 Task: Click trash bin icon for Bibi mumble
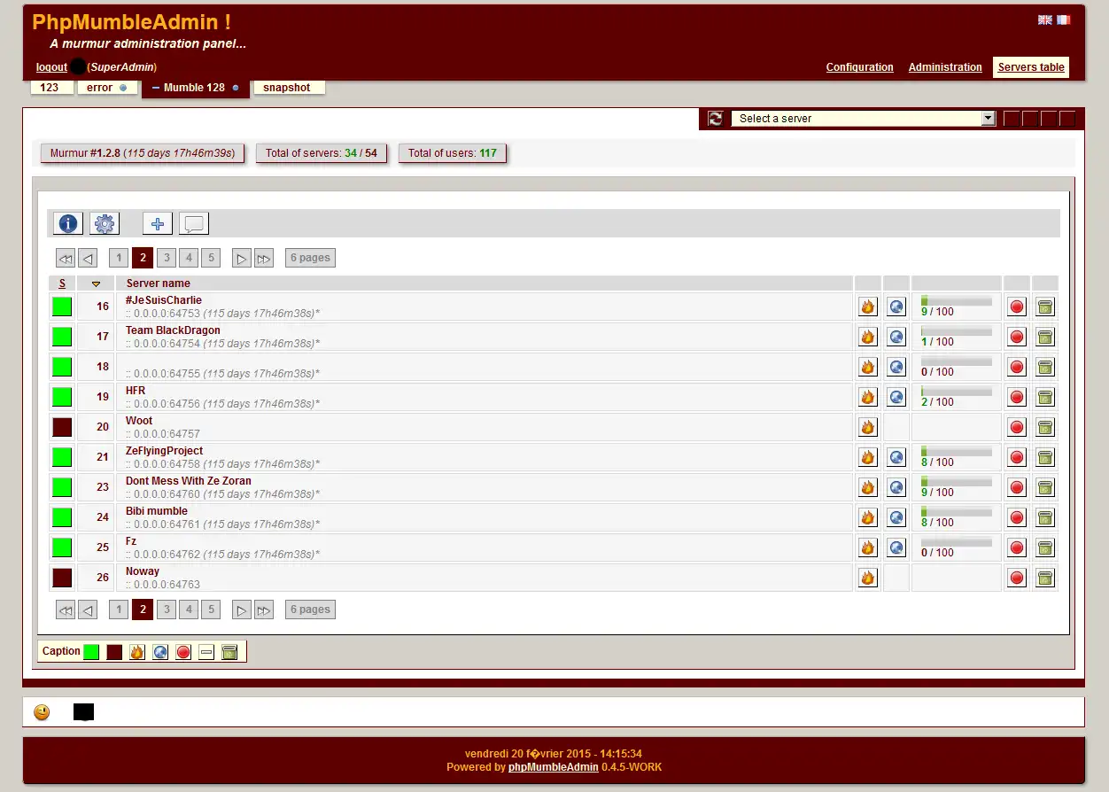pos(1045,517)
